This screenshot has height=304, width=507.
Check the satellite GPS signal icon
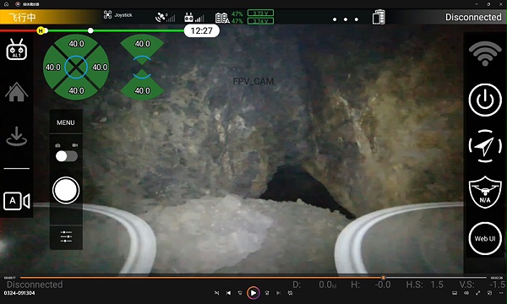click(166, 18)
